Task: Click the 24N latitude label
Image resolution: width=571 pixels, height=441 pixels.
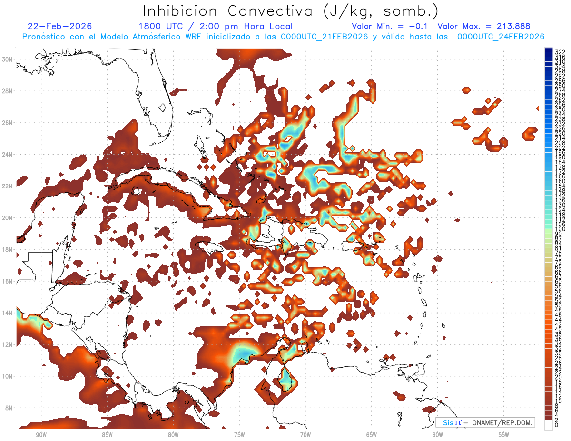Action: tap(8, 154)
